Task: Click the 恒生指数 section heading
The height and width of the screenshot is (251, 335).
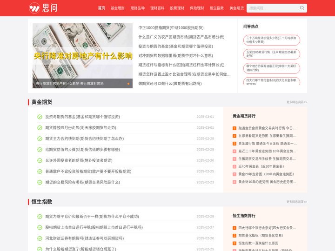Action: point(42,202)
